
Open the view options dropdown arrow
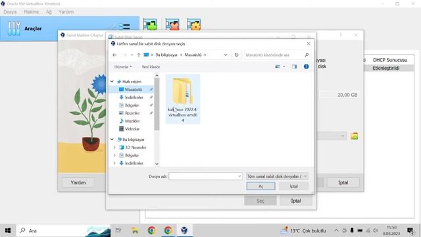[x=284, y=66]
